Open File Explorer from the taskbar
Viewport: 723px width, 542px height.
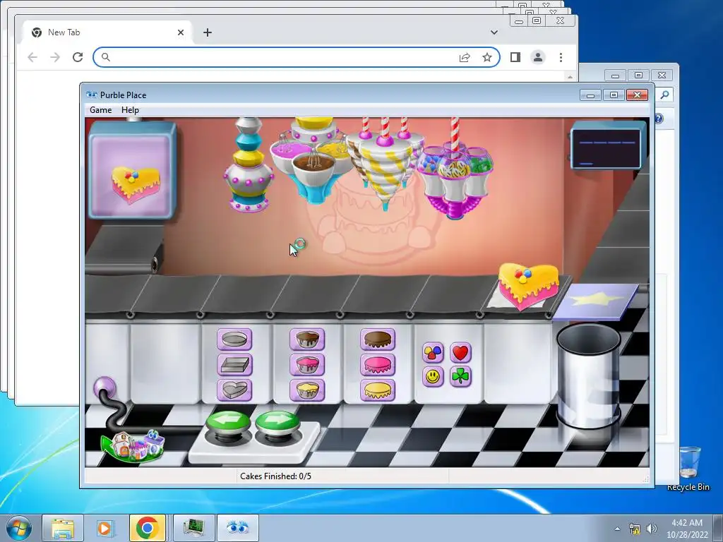[x=63, y=528]
